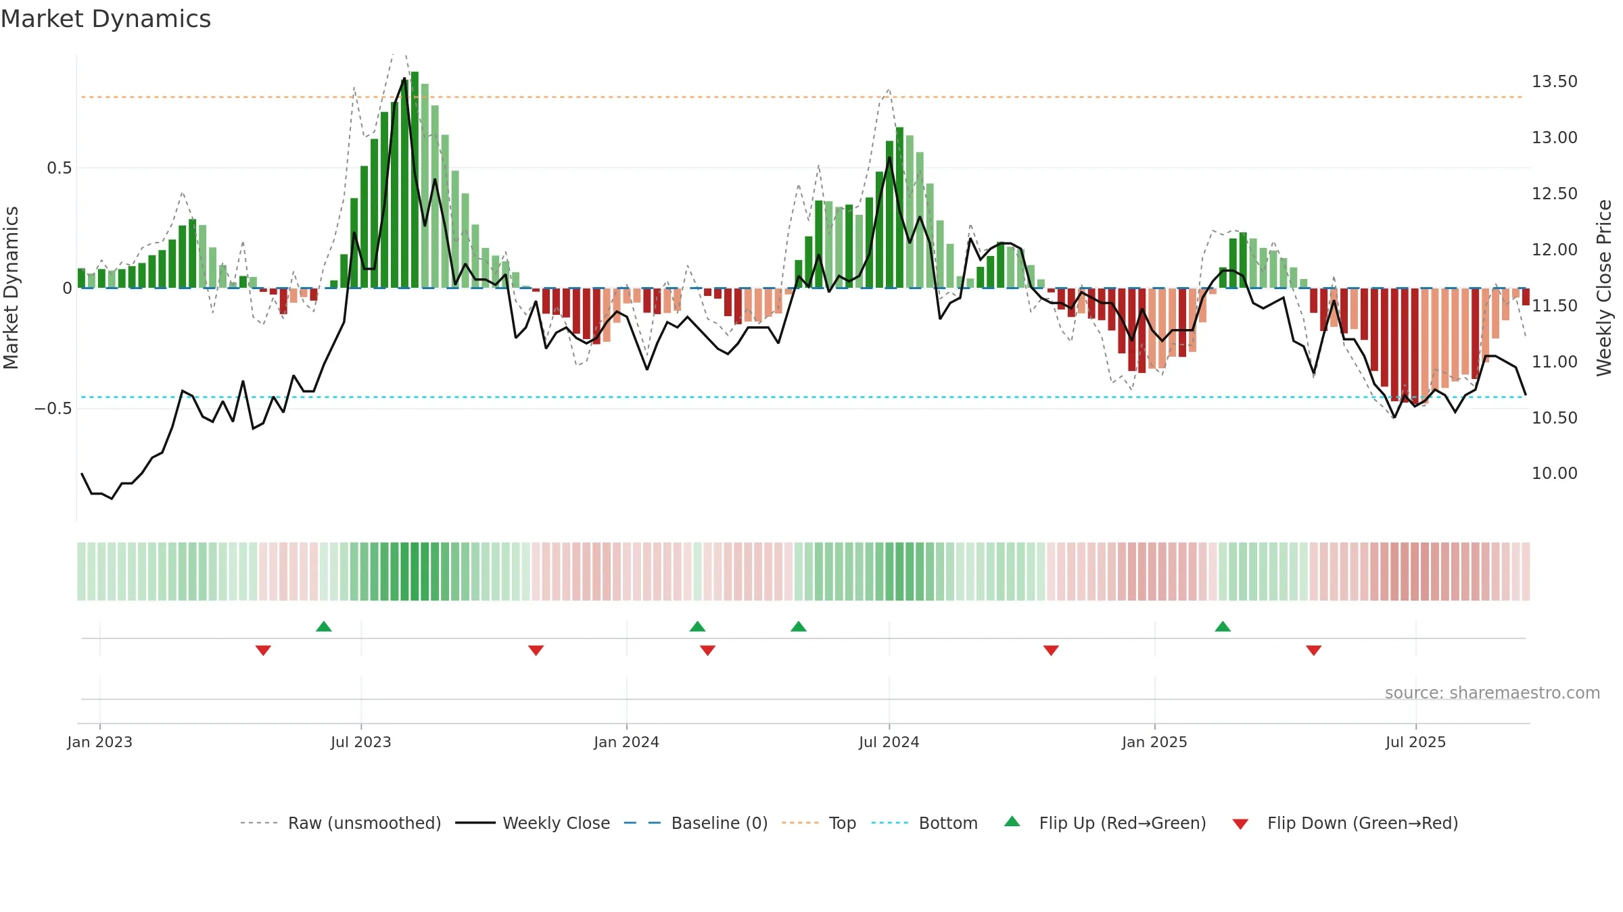
Task: Click the red flip-down triangle of early 2024
Action: (x=707, y=650)
